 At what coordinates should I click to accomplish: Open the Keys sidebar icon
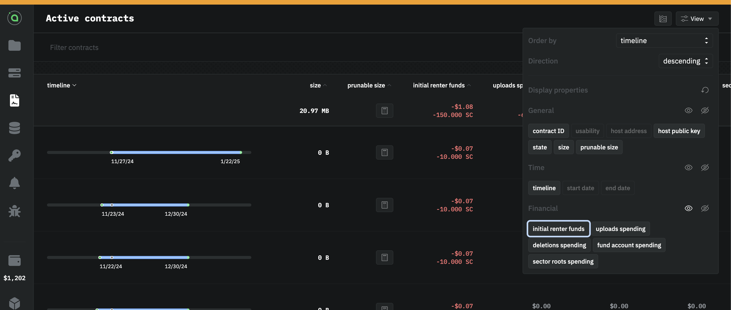15,155
